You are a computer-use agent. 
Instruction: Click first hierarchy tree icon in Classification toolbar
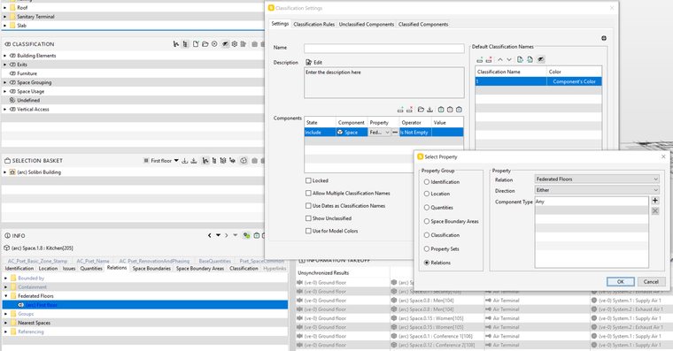click(x=176, y=43)
